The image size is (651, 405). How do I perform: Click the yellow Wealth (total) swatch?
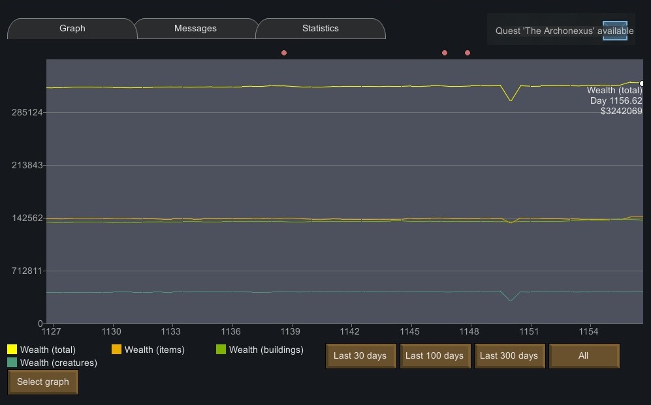click(x=12, y=350)
